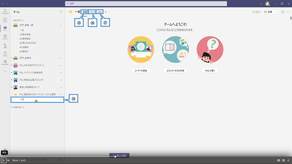The height and width of the screenshot is (164, 292).
Task: Expand the PRJ_新製品企画プロジェクト team
Action: pos(12,80)
